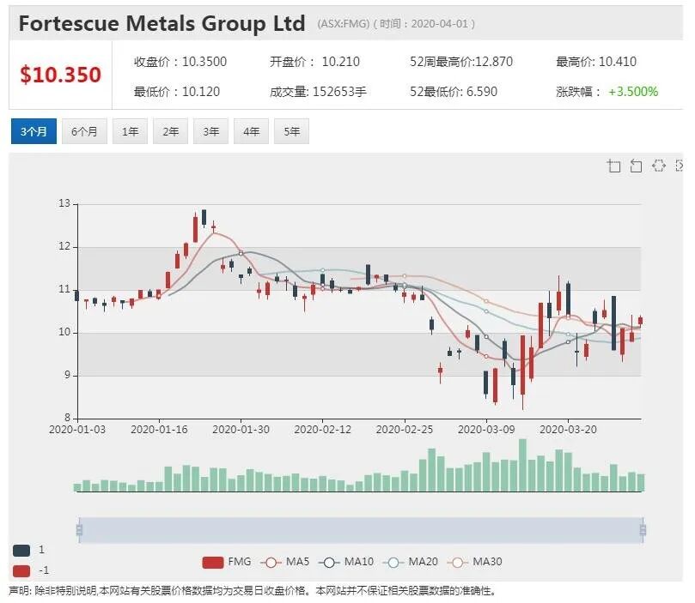Viewport: 695px width, 603px height.
Task: Click the 52周最高价:12.870 value
Action: click(x=461, y=62)
